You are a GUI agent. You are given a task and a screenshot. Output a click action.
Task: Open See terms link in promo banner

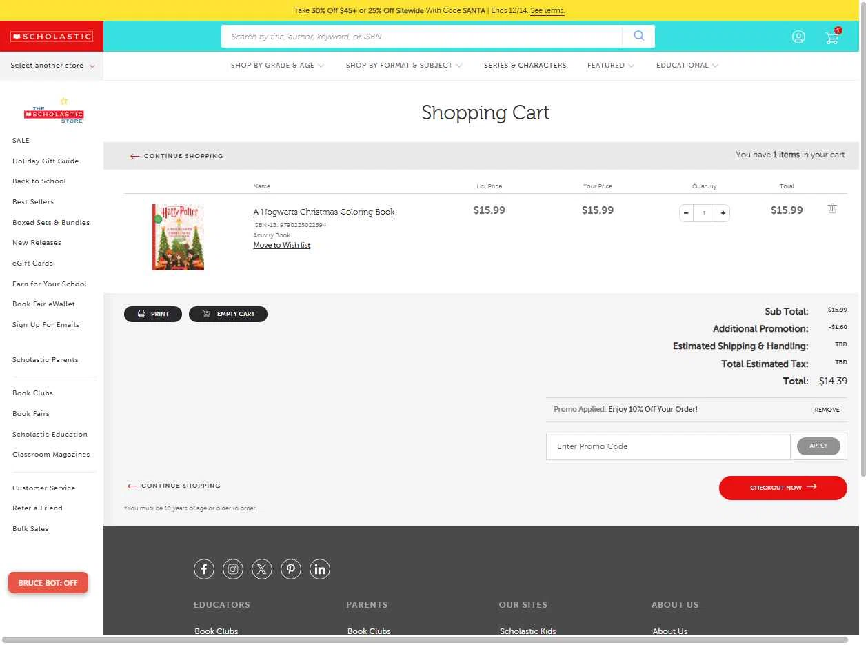[547, 10]
